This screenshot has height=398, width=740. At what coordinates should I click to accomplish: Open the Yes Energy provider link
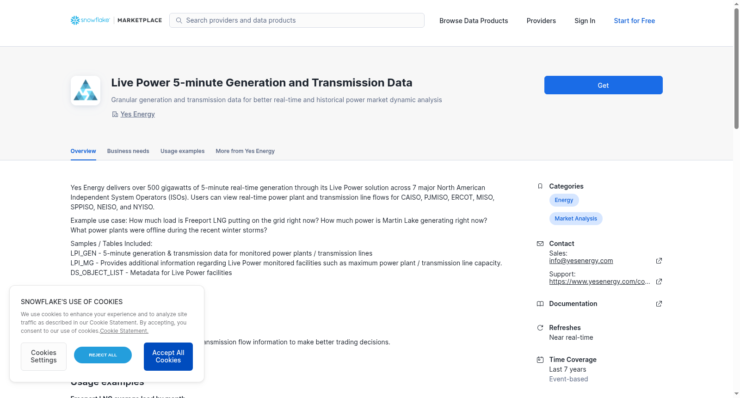coord(137,114)
